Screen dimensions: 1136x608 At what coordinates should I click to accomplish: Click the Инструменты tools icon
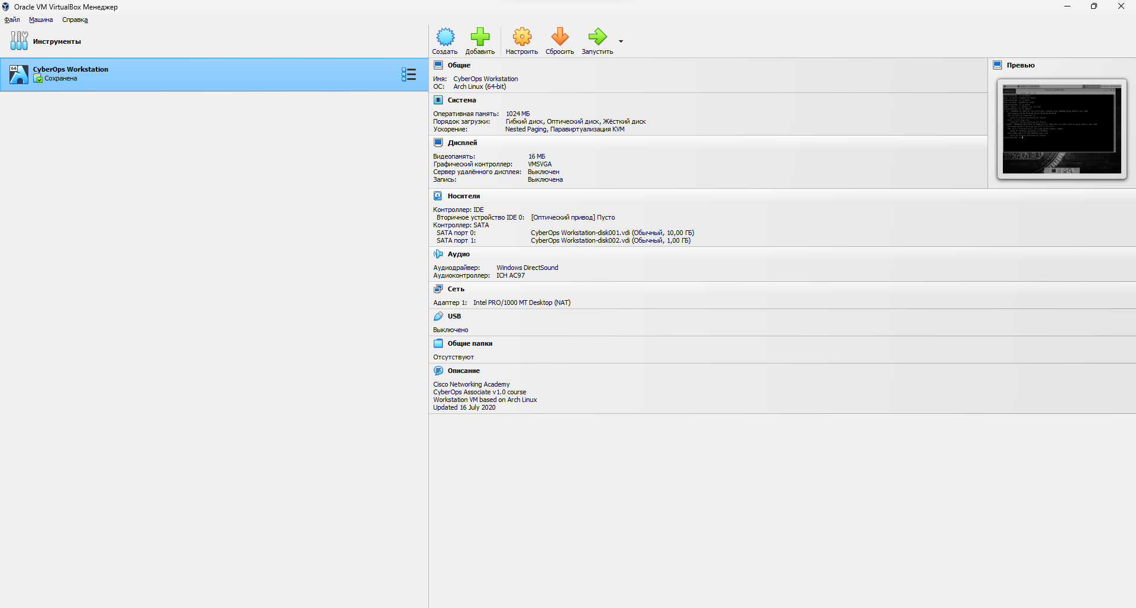pyautogui.click(x=19, y=41)
